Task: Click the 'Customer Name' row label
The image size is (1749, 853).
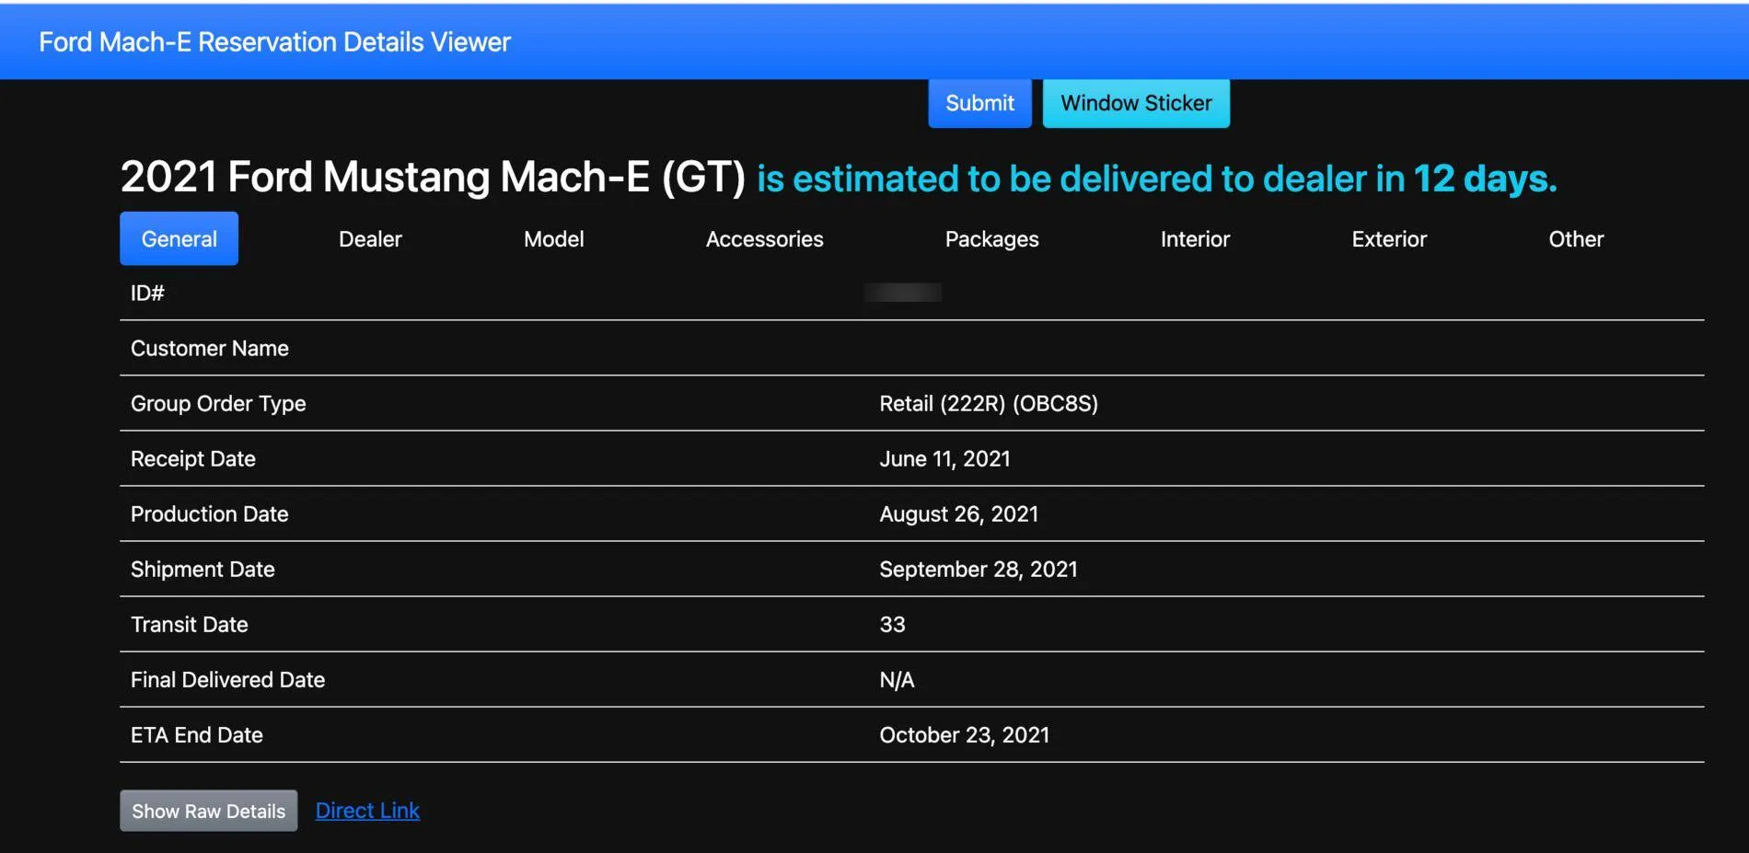Action: click(x=210, y=349)
